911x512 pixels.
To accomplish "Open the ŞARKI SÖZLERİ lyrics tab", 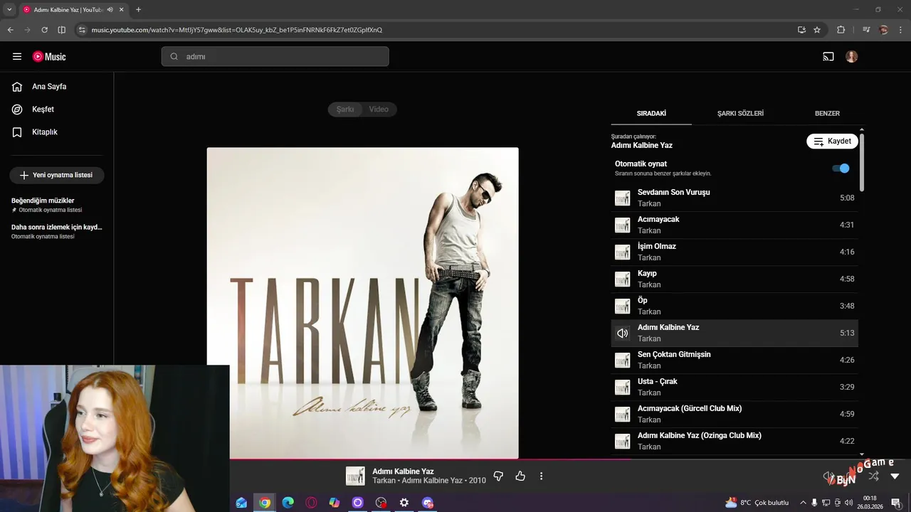I will (740, 114).
